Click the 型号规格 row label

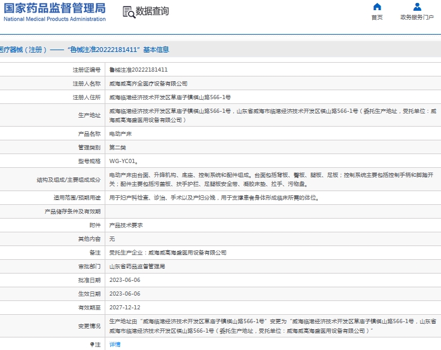[89, 161]
